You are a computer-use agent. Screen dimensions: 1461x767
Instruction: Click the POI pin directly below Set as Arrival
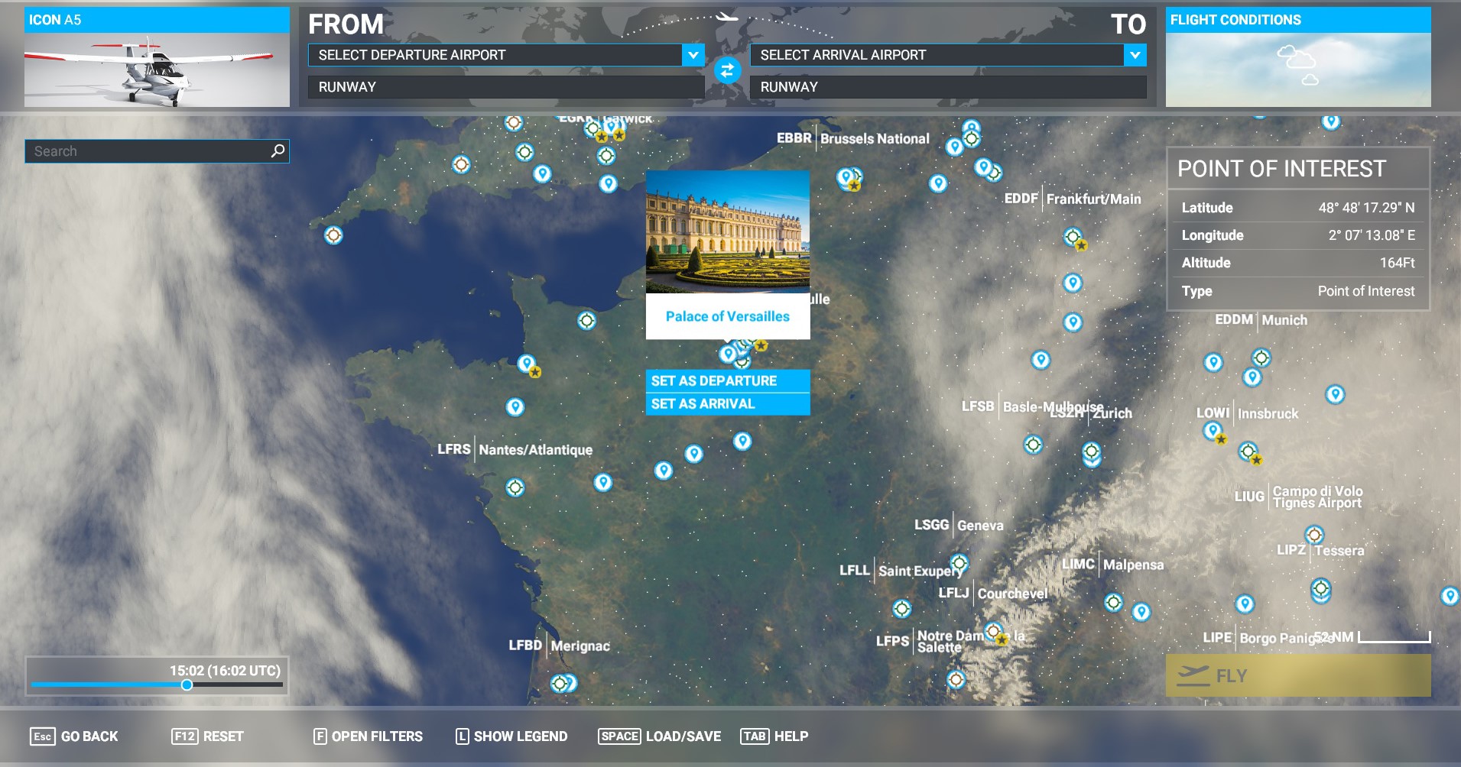pos(742,441)
